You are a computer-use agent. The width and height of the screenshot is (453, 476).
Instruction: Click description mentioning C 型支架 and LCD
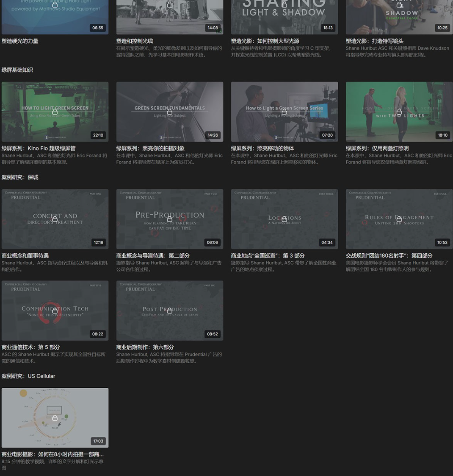[x=281, y=52]
